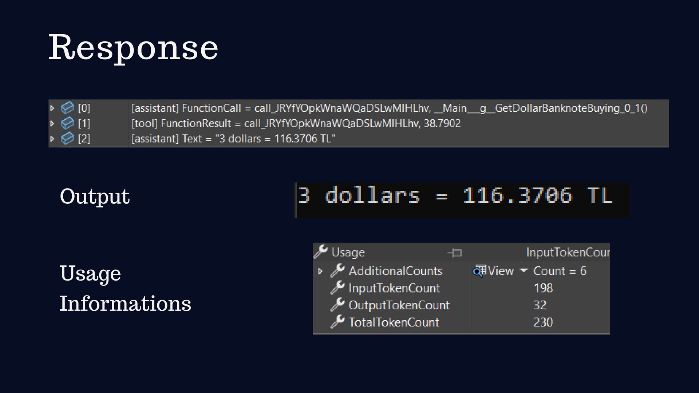Click the View visualizer button

[501, 271]
